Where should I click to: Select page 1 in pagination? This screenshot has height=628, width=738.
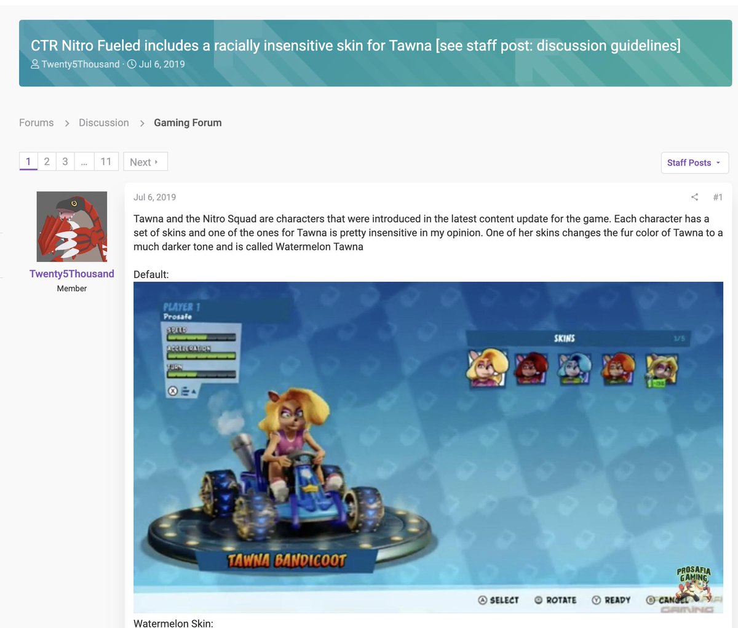click(28, 162)
